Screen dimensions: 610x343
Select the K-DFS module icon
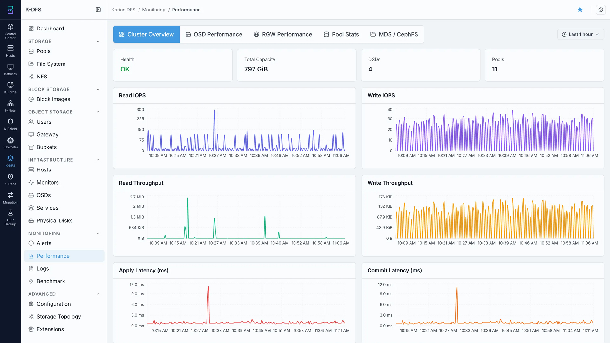(x=10, y=161)
